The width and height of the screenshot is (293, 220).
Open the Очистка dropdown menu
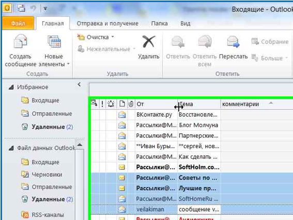click(x=96, y=37)
